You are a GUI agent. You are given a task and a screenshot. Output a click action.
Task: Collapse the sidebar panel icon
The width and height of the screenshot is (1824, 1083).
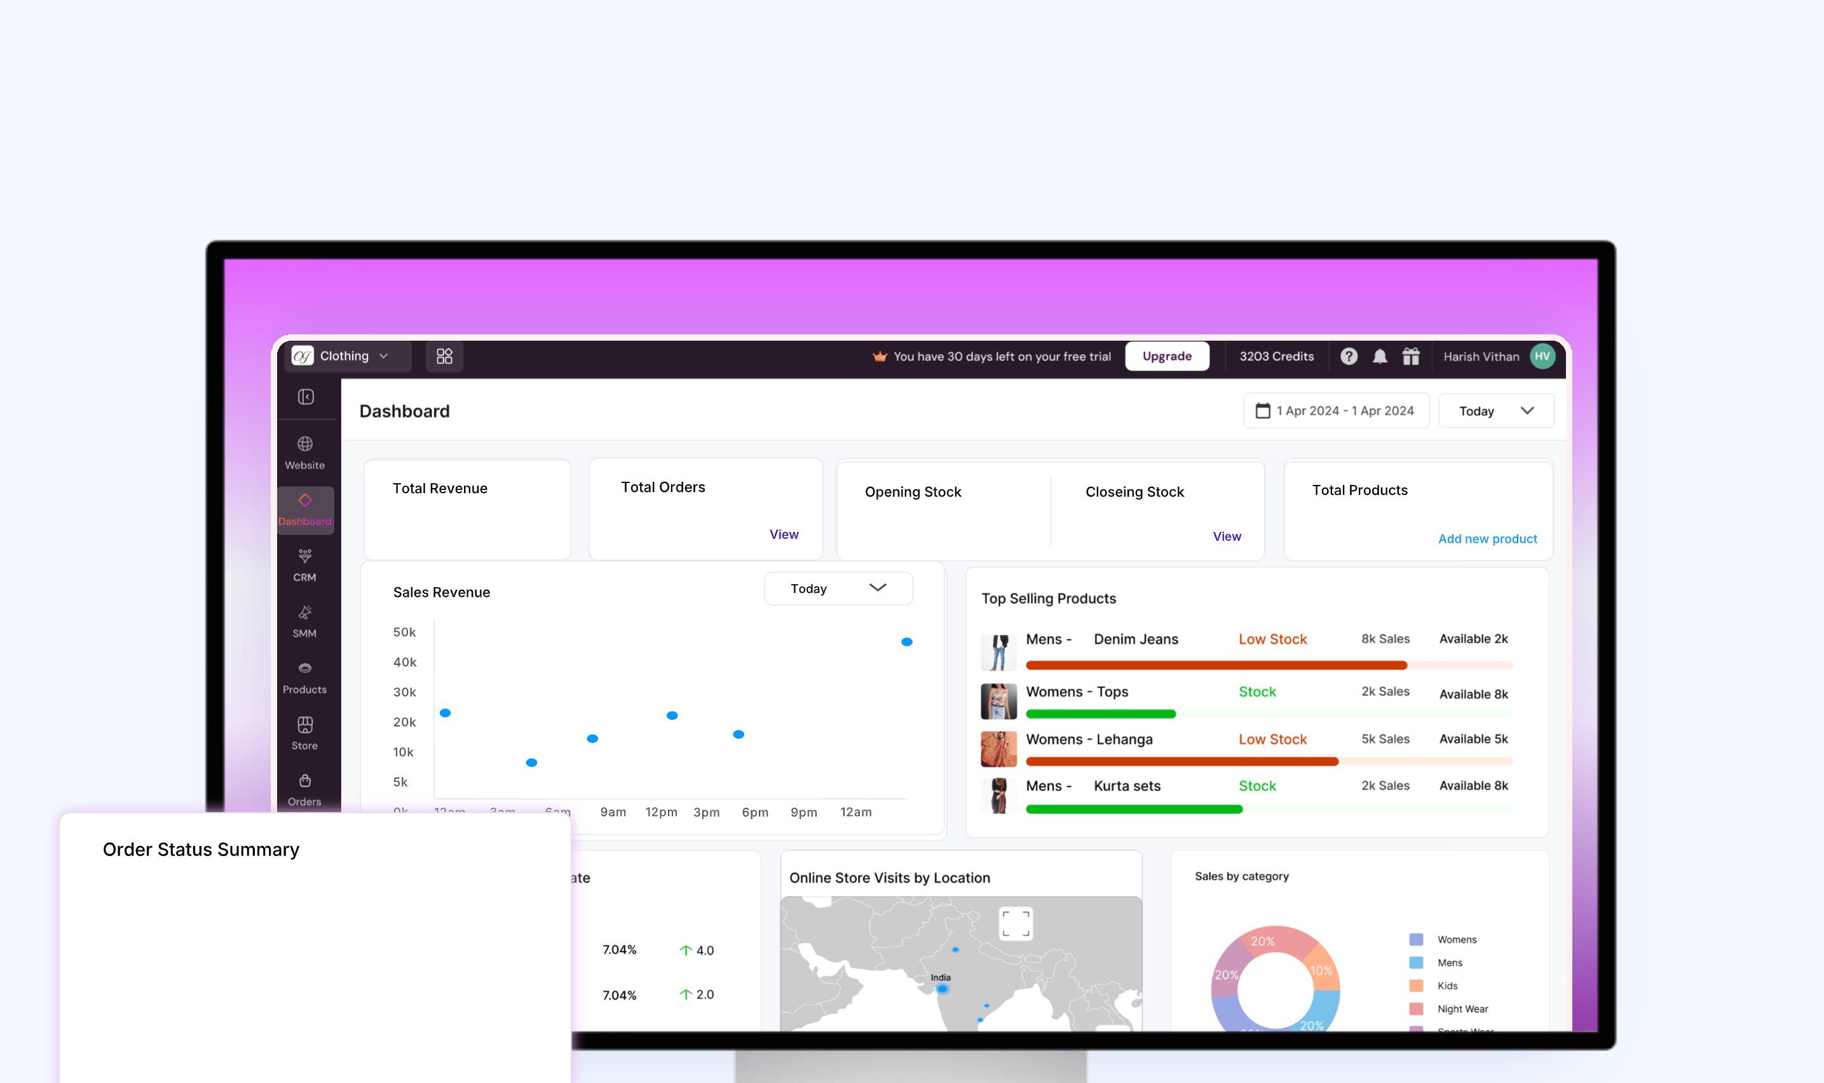click(306, 397)
